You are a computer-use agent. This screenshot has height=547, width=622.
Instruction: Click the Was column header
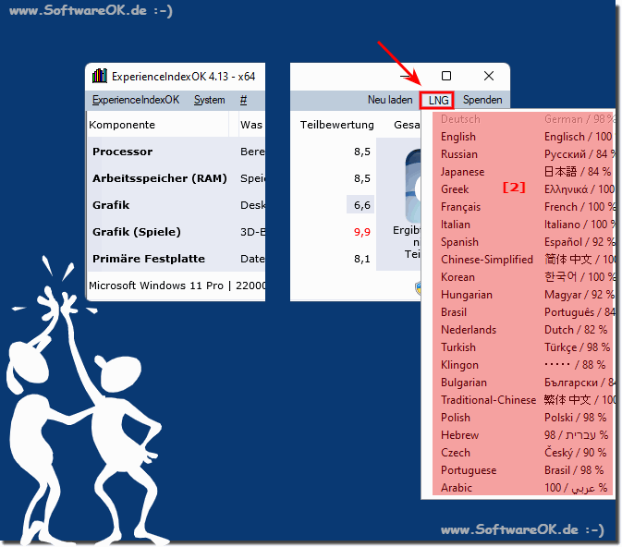click(251, 125)
